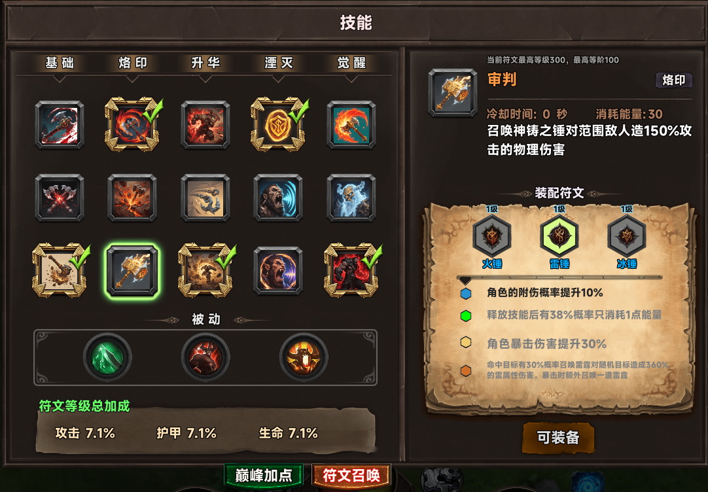Image resolution: width=708 pixels, height=492 pixels.
Task: Select the red demon passive skill
Action: (x=205, y=357)
